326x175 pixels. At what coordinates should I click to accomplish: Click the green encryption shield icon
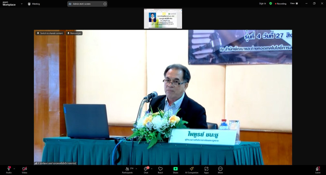(271, 3)
